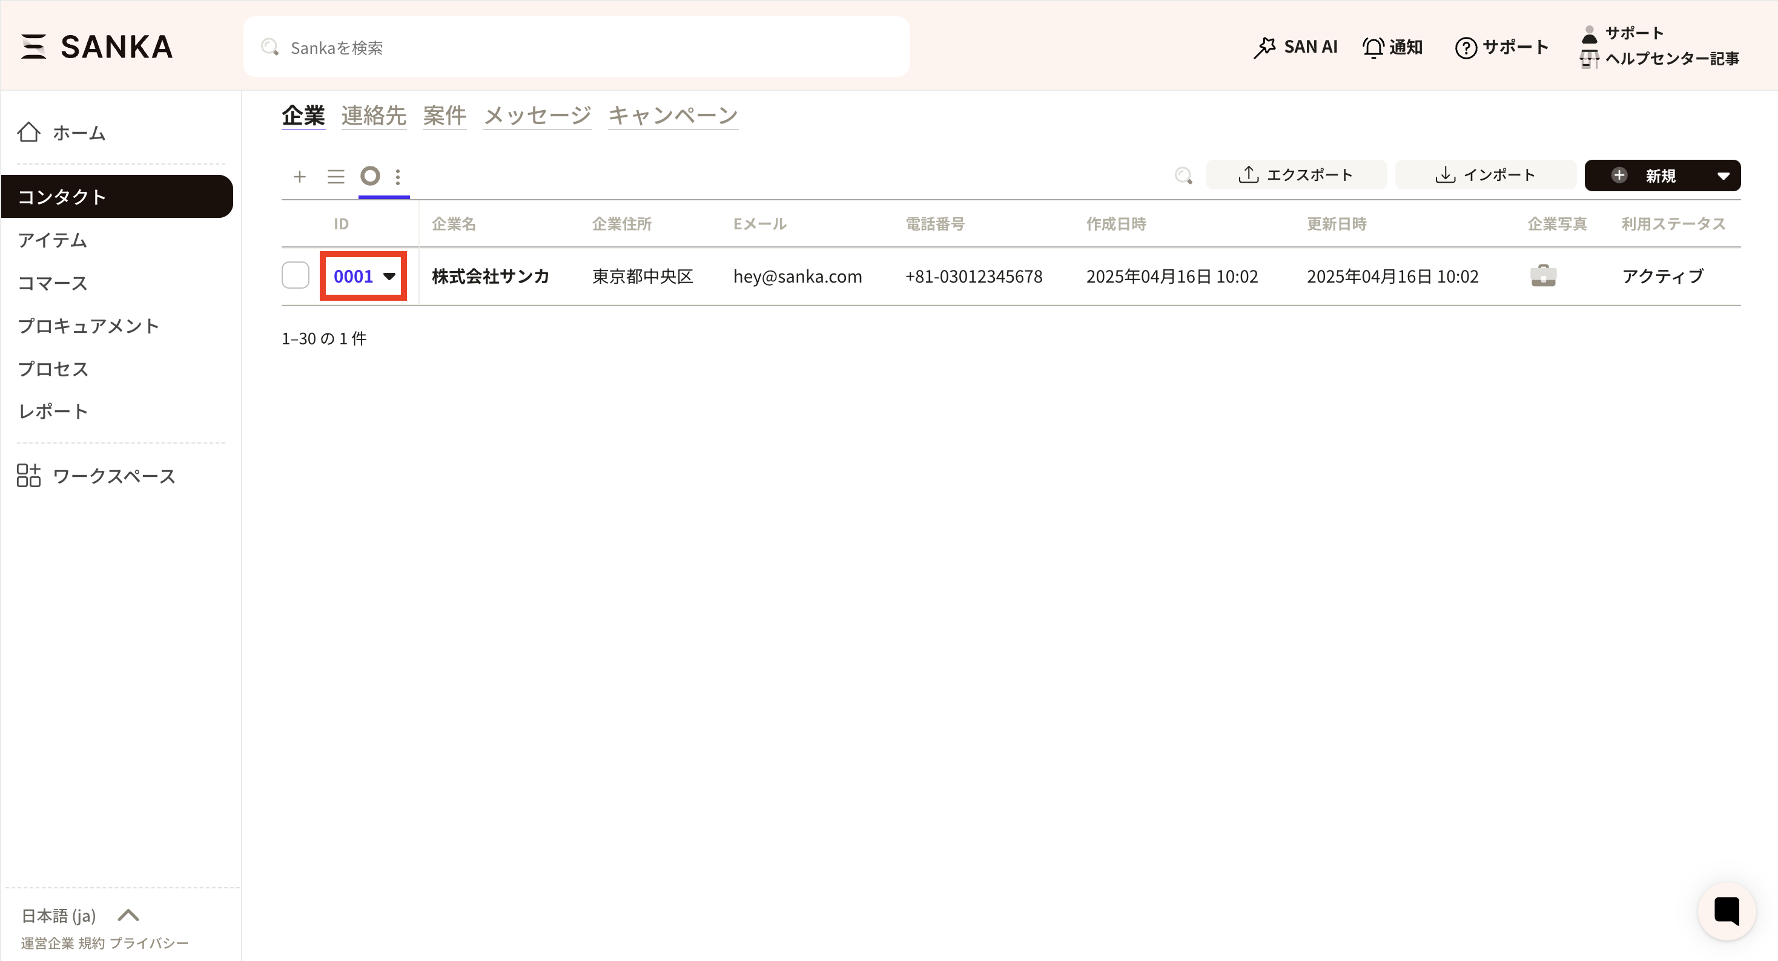Switch to the list view icon

tap(335, 177)
